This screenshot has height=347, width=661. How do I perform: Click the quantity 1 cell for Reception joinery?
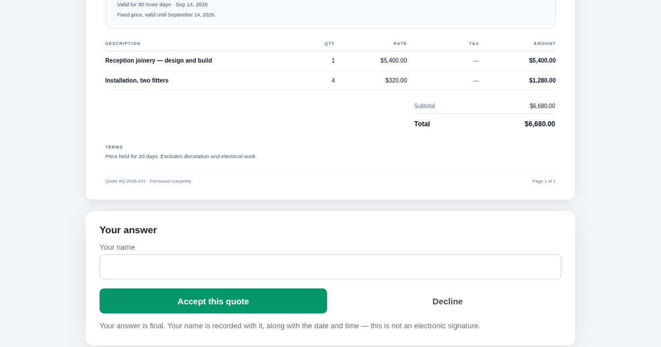tap(333, 61)
